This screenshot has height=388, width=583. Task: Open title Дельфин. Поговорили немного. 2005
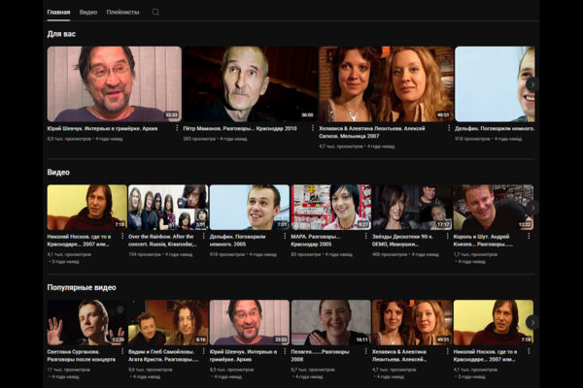(238, 241)
